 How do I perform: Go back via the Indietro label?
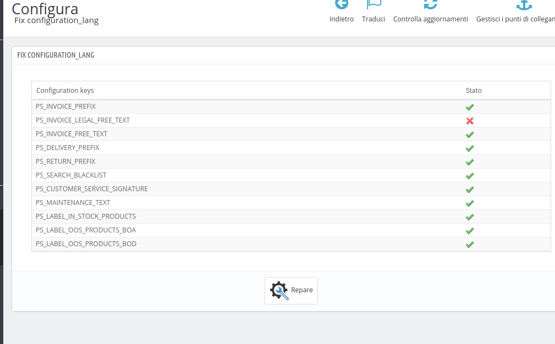click(342, 19)
